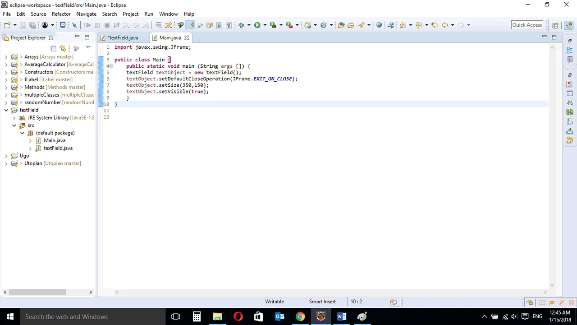This screenshot has height=325, width=577.
Task: Select the Java perspective icon
Action: click(568, 25)
